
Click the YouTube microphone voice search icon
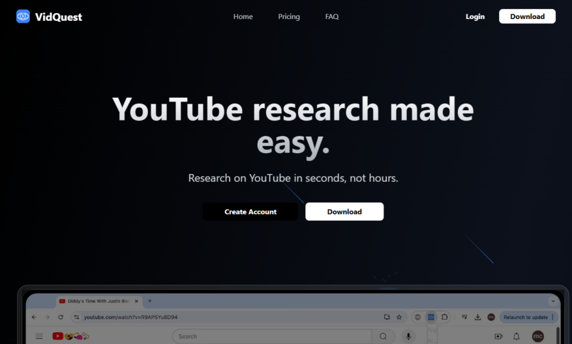[408, 336]
